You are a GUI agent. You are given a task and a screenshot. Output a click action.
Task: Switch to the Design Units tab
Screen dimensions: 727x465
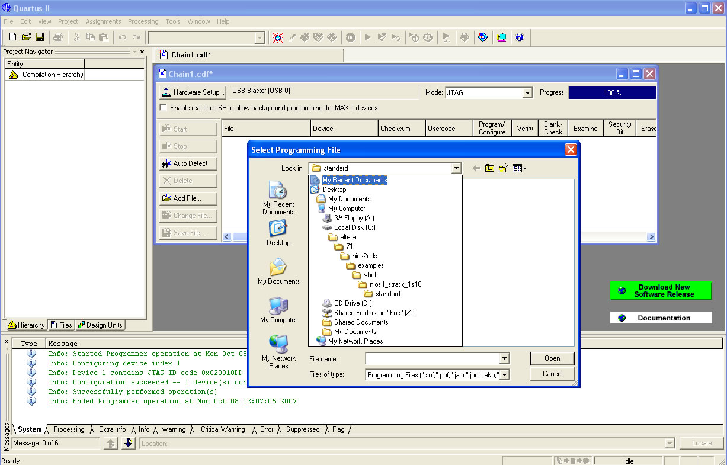tap(100, 325)
